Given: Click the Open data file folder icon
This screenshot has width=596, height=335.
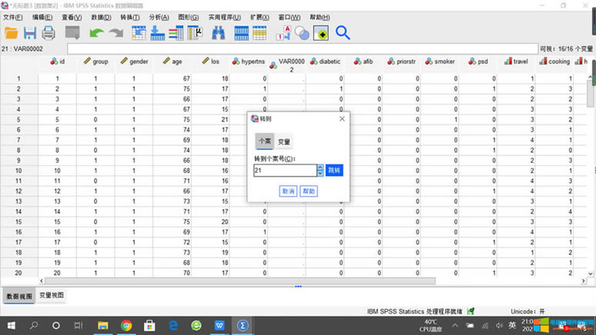Looking at the screenshot, I should (12, 33).
